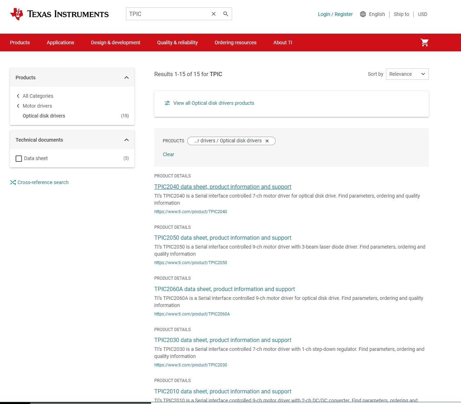Remove the Optical disk drivers filter chip
Viewport: 461px width, 404px height.
click(x=267, y=141)
